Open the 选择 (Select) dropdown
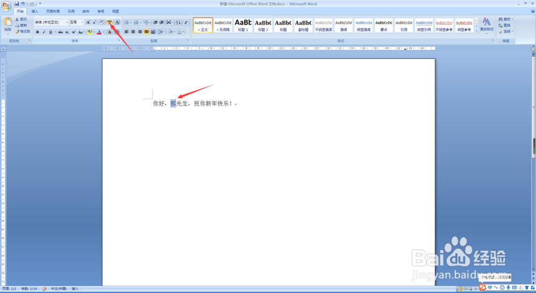Image resolution: width=536 pixels, height=293 pixels. coord(505,32)
